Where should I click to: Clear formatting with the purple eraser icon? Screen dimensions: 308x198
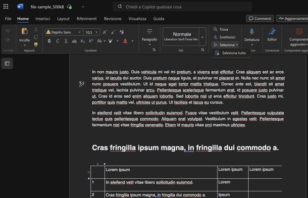click(122, 32)
